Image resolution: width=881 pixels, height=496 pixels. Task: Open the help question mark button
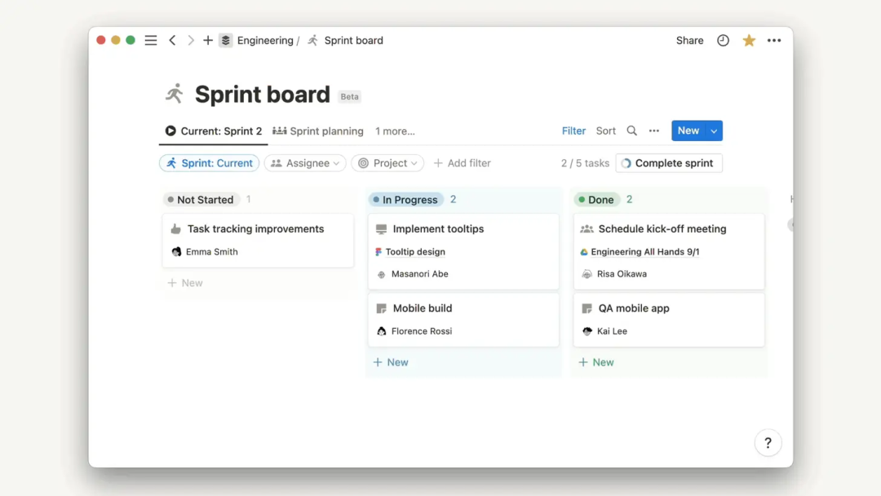[768, 443]
